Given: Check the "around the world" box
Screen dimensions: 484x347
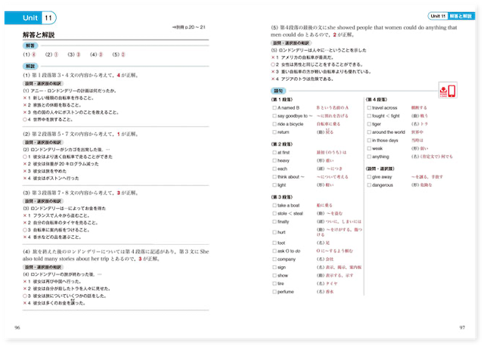Looking at the screenshot, I should click(369, 132).
